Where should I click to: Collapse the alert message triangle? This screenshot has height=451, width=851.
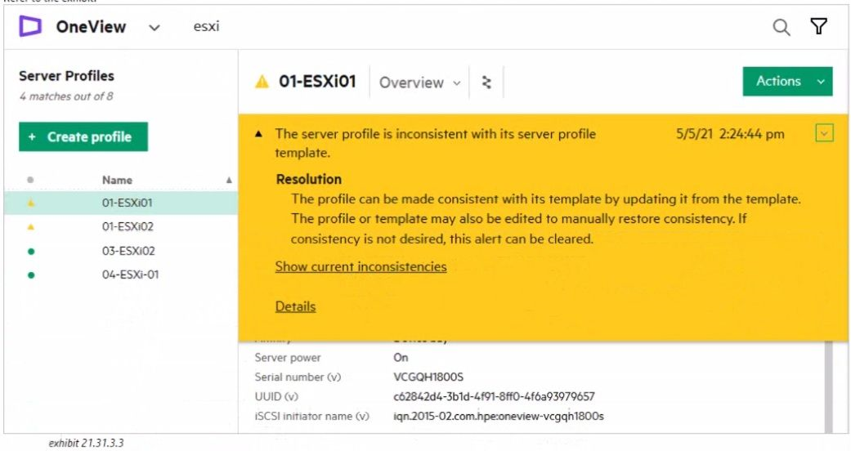point(259,135)
